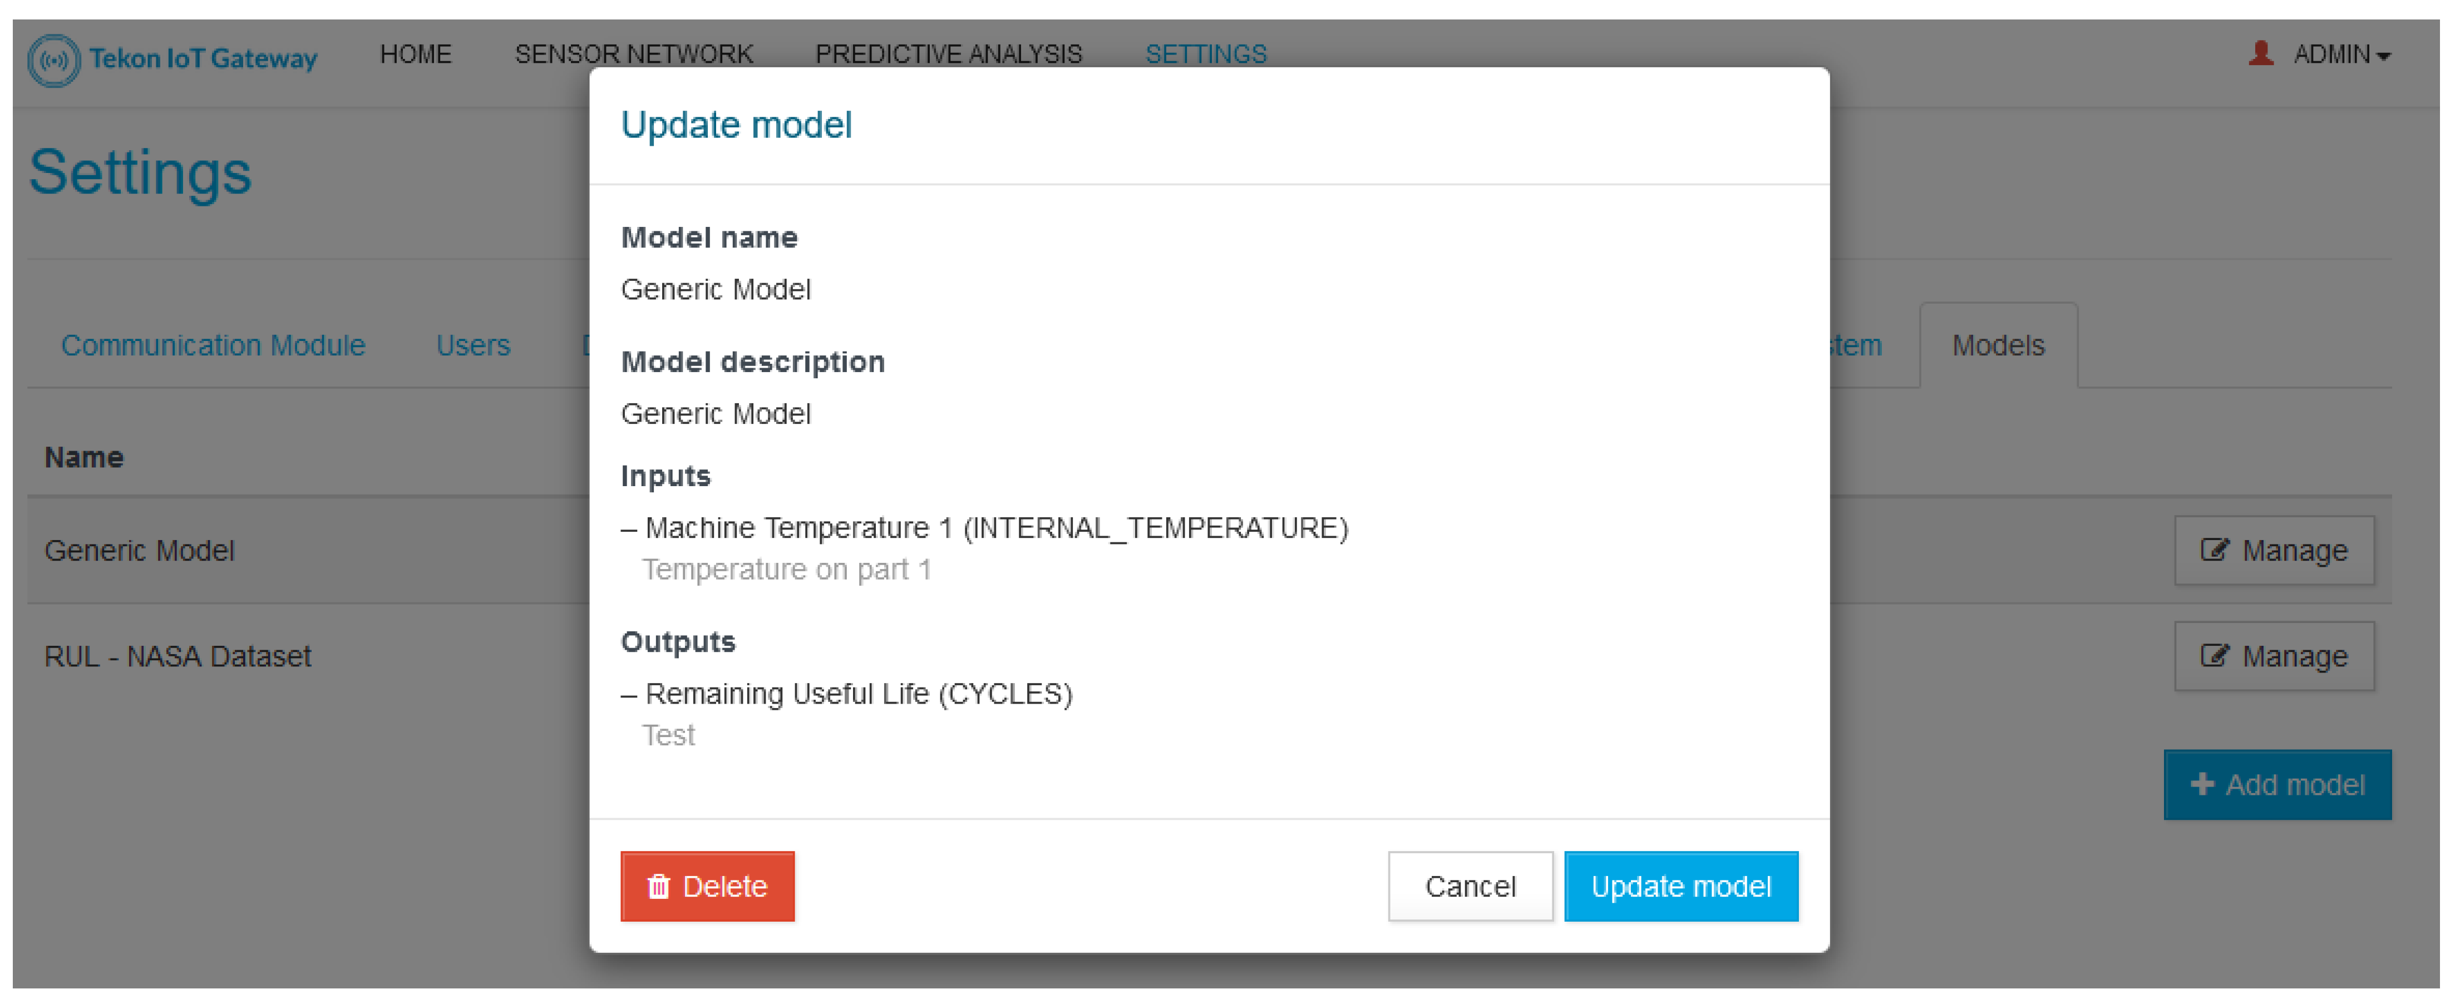Screen dimensions: 2455x1004
Task: Click the Tekon IoT Gateway logo icon
Action: tap(55, 60)
